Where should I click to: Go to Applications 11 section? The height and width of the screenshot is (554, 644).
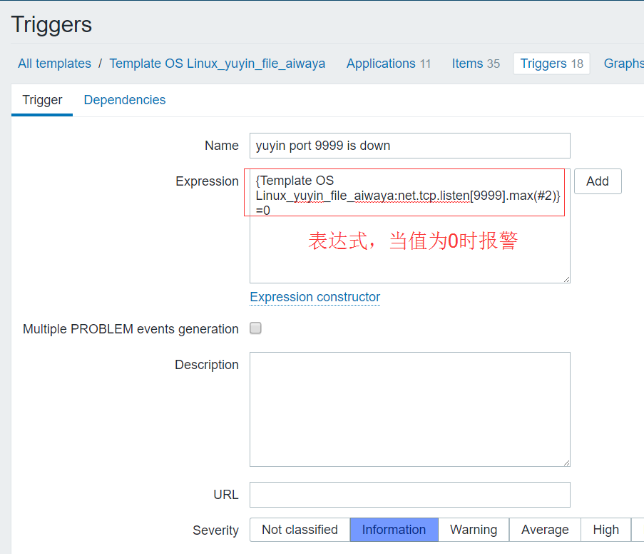(388, 64)
